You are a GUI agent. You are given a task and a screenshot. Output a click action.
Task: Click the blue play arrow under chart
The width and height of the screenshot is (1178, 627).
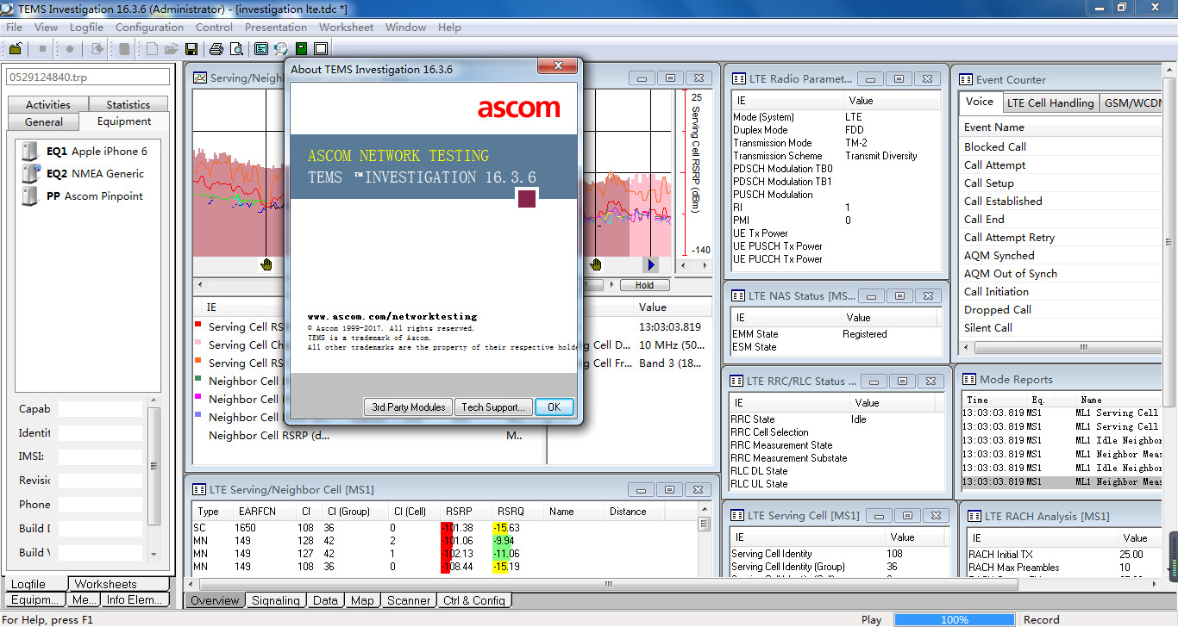651,264
